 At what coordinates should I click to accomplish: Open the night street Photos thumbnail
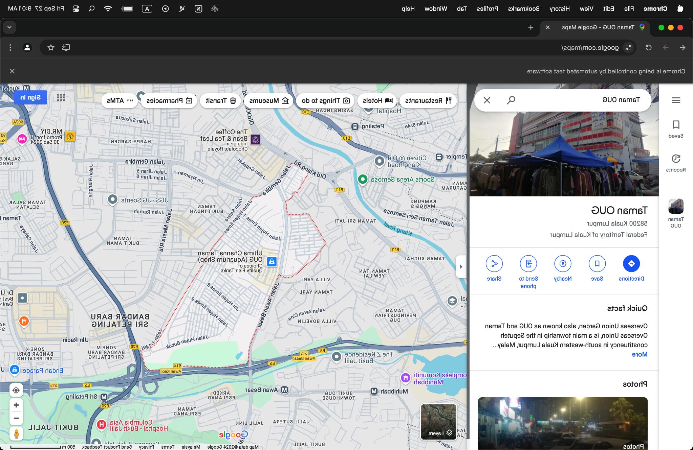(x=563, y=423)
